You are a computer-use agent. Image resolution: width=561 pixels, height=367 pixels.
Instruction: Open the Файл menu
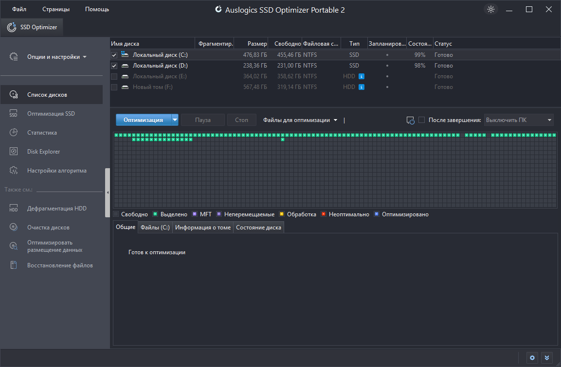point(19,9)
